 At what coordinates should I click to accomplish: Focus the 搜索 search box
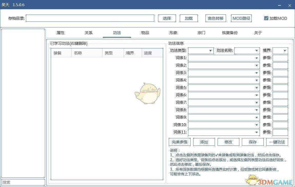pyautogui.click(x=23, y=182)
